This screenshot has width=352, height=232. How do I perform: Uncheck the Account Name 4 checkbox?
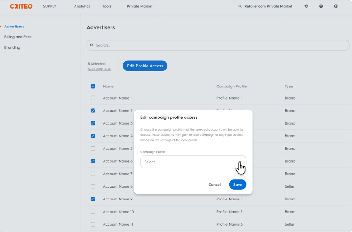tap(93, 136)
